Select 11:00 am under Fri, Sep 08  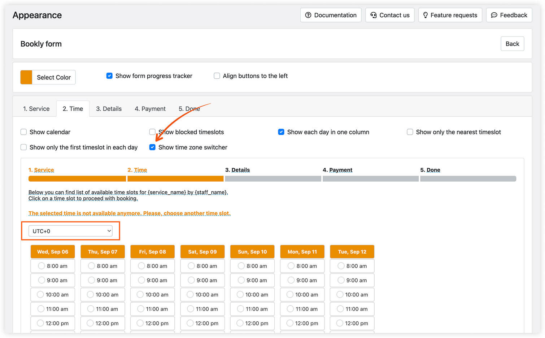click(152, 309)
